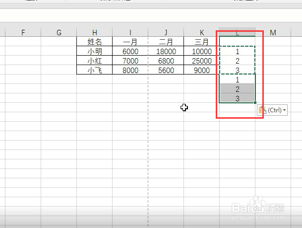The image size is (302, 228).
Task: Select the cell with value 5600
Action: click(x=166, y=70)
